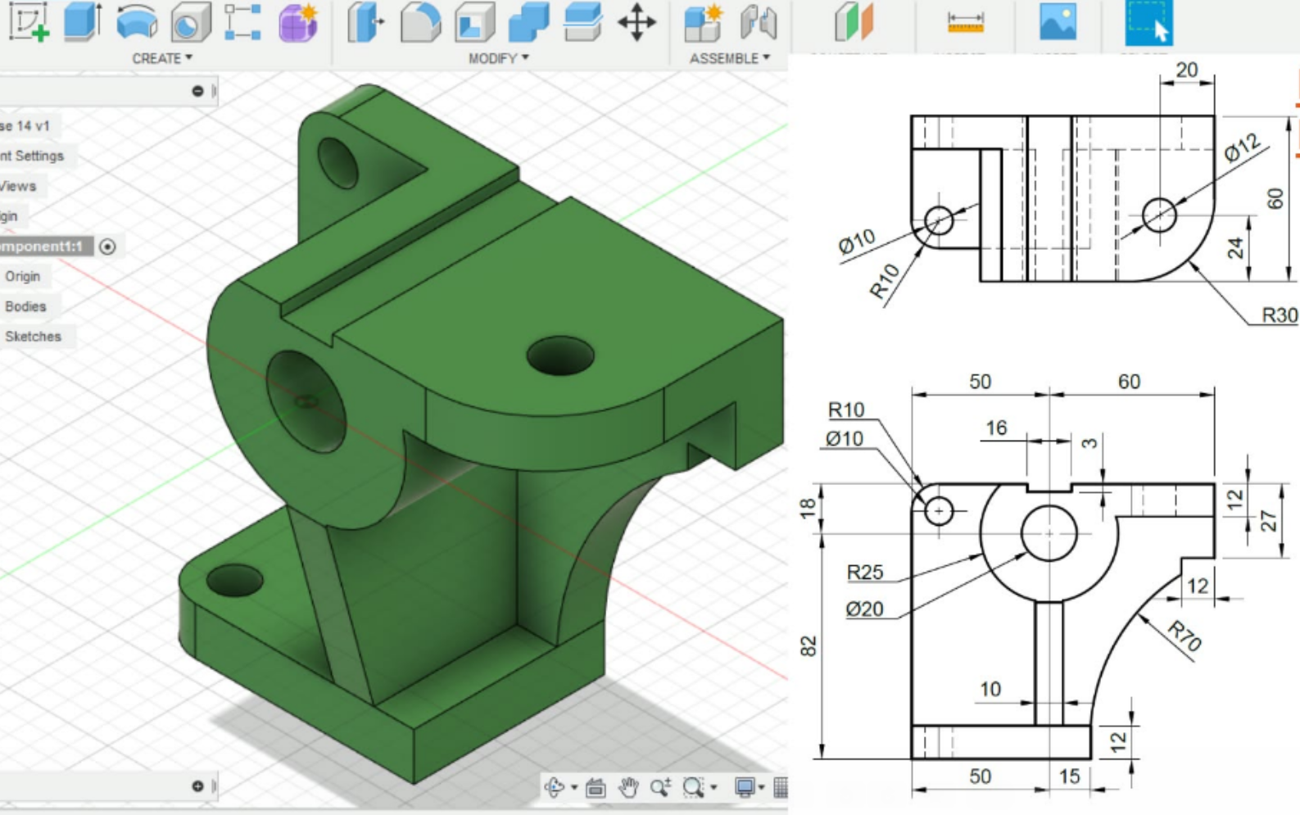Toggle the bottom comments panel dot
The image size is (1300, 815).
coord(197,786)
